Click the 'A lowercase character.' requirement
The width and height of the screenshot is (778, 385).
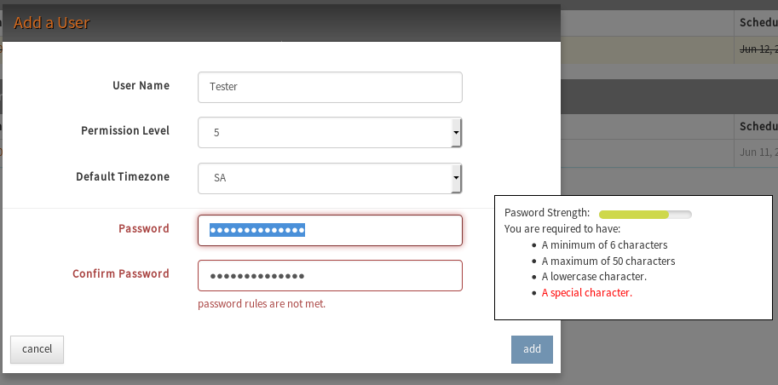coord(594,277)
